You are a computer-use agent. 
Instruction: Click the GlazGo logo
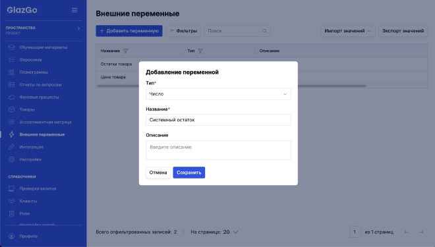point(22,10)
